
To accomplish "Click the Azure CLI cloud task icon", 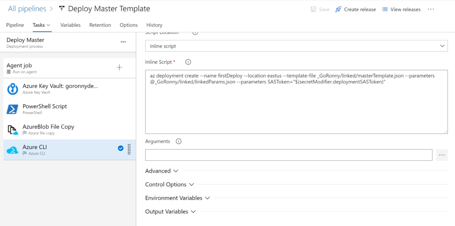I will tap(12, 150).
